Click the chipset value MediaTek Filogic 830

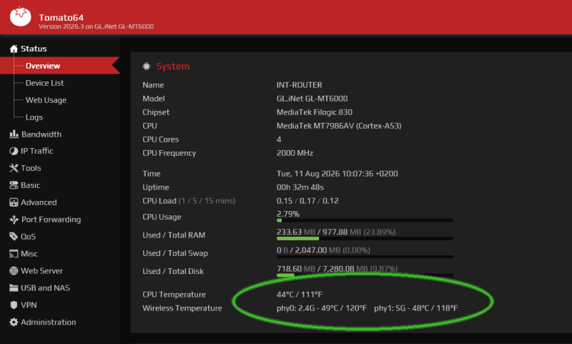tap(315, 112)
